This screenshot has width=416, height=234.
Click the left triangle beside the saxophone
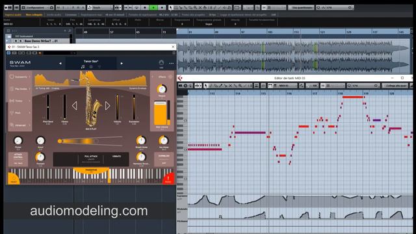[75, 105]
